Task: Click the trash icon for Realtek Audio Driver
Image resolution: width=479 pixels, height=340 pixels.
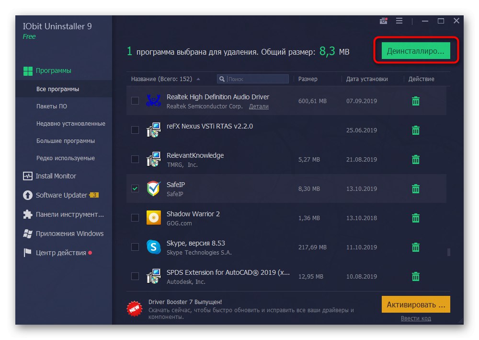Action: pyautogui.click(x=415, y=101)
